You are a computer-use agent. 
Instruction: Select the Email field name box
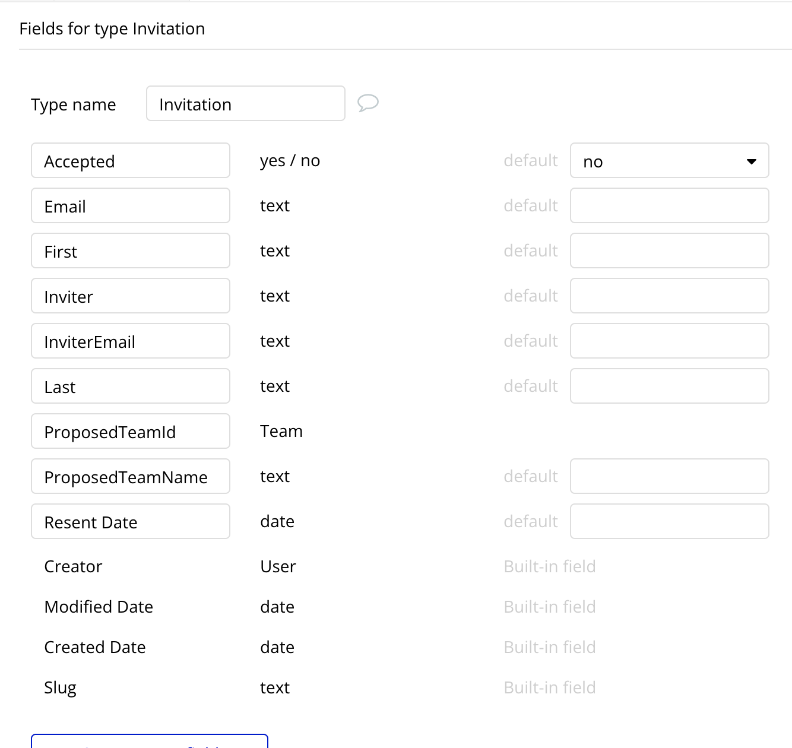(x=131, y=206)
